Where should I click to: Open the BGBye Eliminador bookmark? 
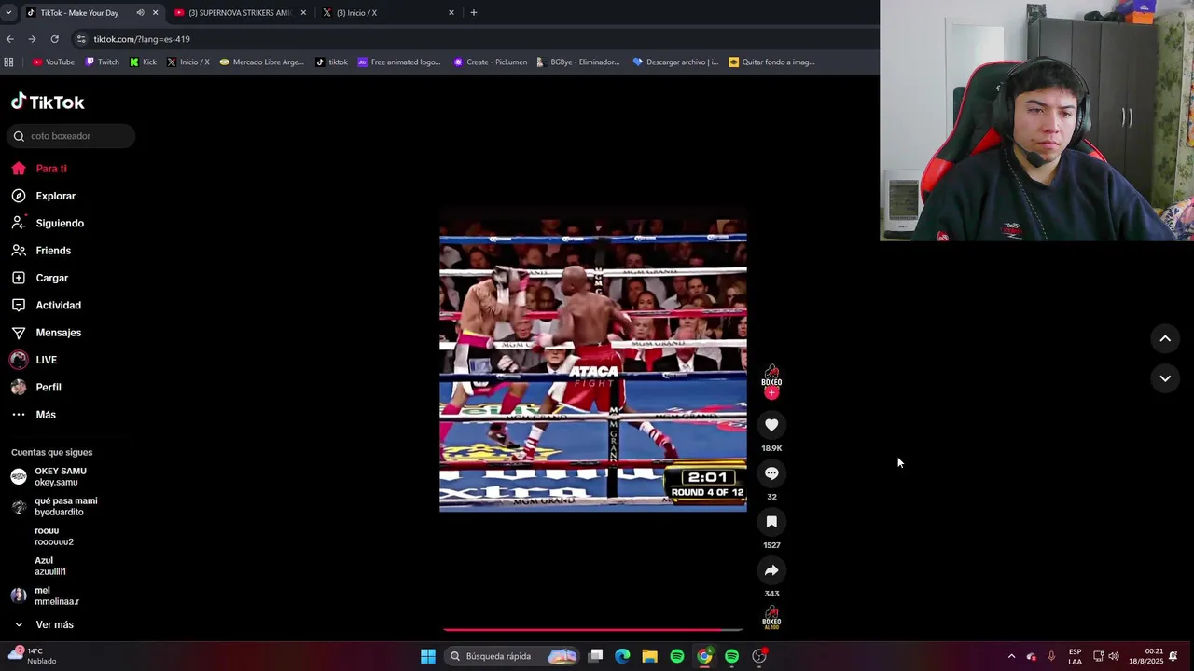coord(577,62)
